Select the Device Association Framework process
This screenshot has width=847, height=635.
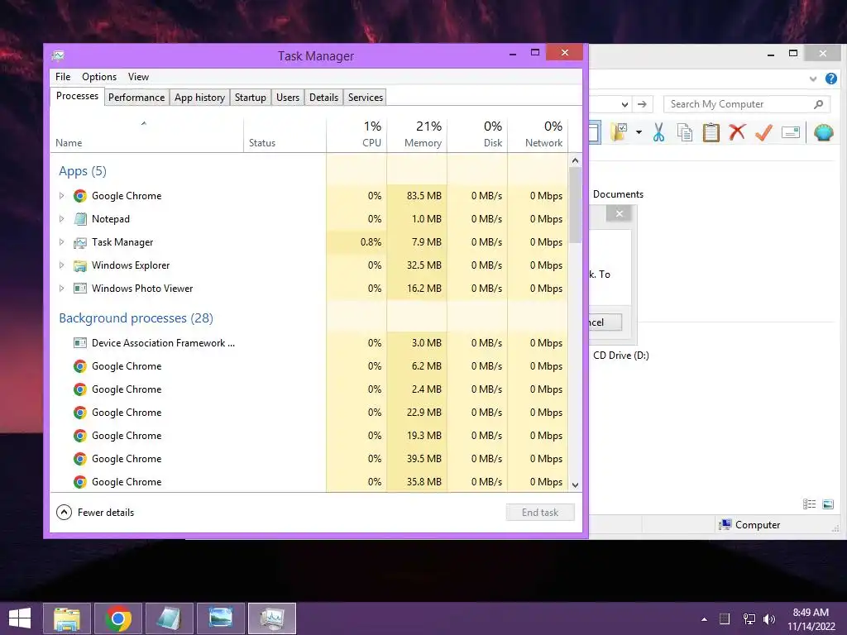tap(309, 343)
